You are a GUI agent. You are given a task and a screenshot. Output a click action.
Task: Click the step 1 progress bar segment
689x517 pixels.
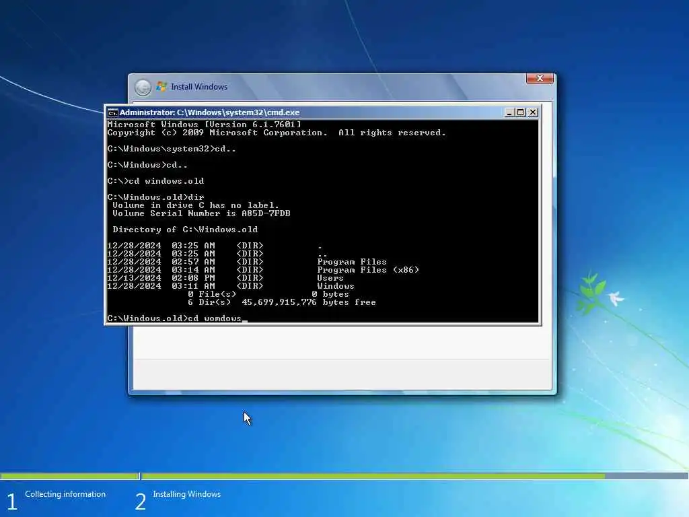[x=69, y=476]
